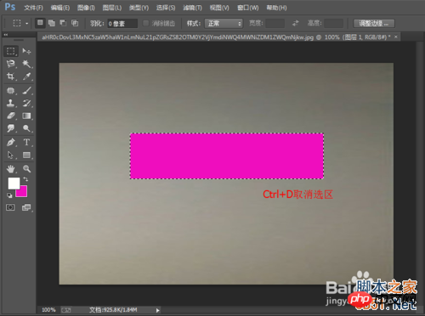Select the Eraser tool
This screenshot has height=316, width=425.
point(11,116)
